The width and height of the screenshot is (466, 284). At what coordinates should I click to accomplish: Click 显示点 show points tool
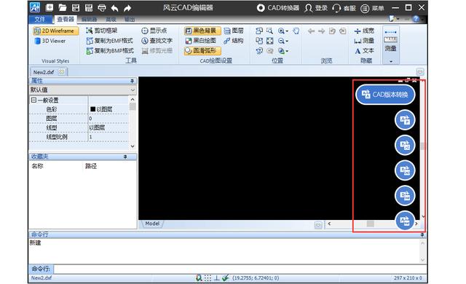coord(154,31)
